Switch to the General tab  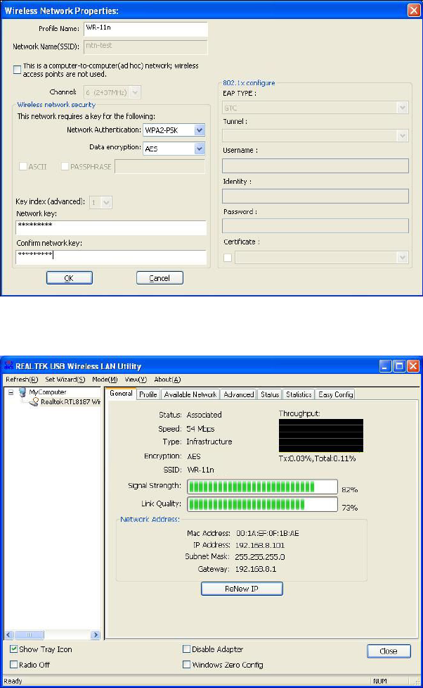(121, 394)
